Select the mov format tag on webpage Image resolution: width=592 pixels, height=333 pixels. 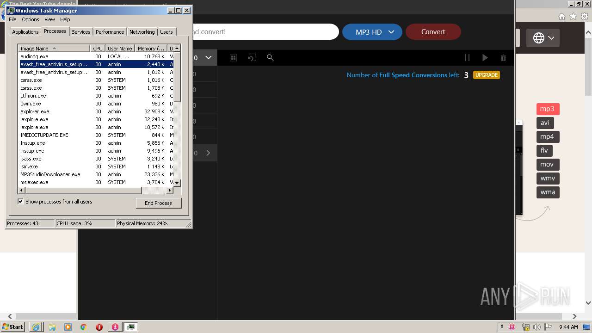click(x=548, y=165)
